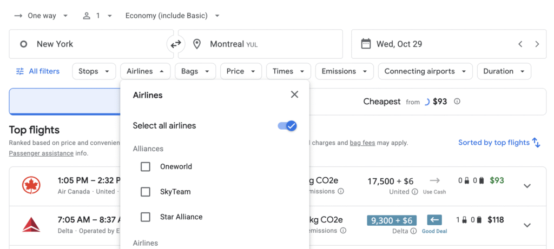This screenshot has height=249, width=554.
Task: Click the origin circle icon beside New York
Action: point(24,44)
